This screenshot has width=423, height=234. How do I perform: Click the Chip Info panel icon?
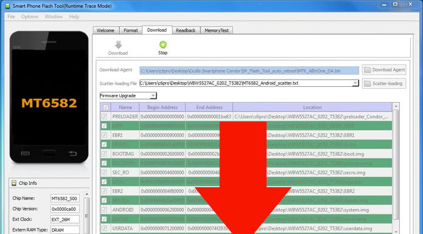click(14, 184)
